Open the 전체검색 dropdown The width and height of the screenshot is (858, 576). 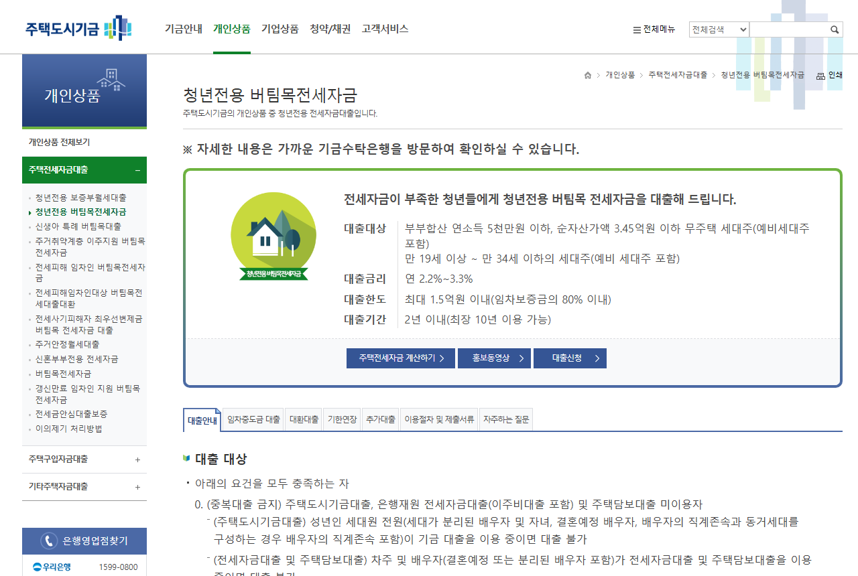(x=719, y=29)
